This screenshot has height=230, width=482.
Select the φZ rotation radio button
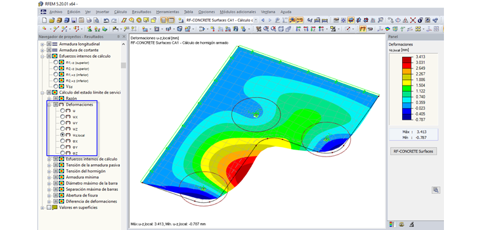click(63, 153)
